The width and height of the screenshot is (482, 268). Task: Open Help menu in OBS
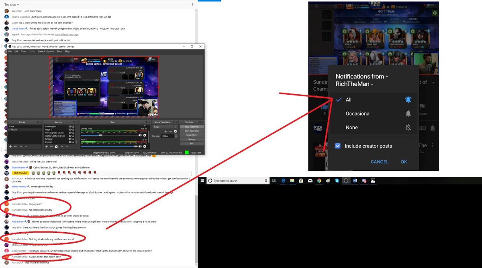(67, 51)
